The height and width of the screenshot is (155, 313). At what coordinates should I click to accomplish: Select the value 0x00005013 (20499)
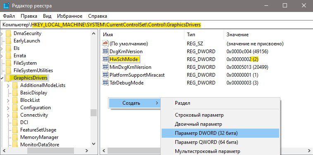(247, 67)
